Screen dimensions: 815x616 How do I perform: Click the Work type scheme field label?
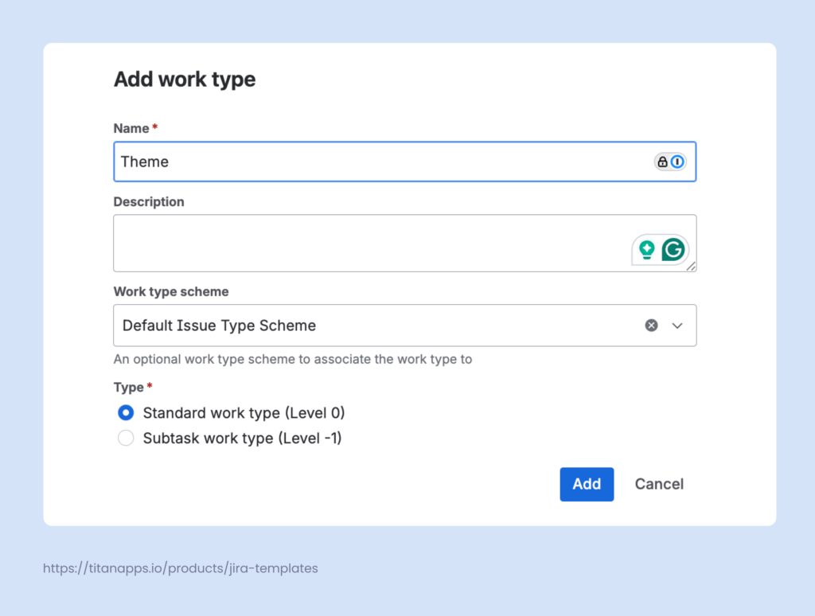pyautogui.click(x=170, y=291)
